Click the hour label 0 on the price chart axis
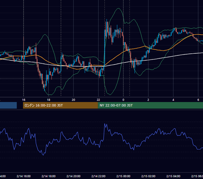The image size is (203, 179). coord(123,100)
